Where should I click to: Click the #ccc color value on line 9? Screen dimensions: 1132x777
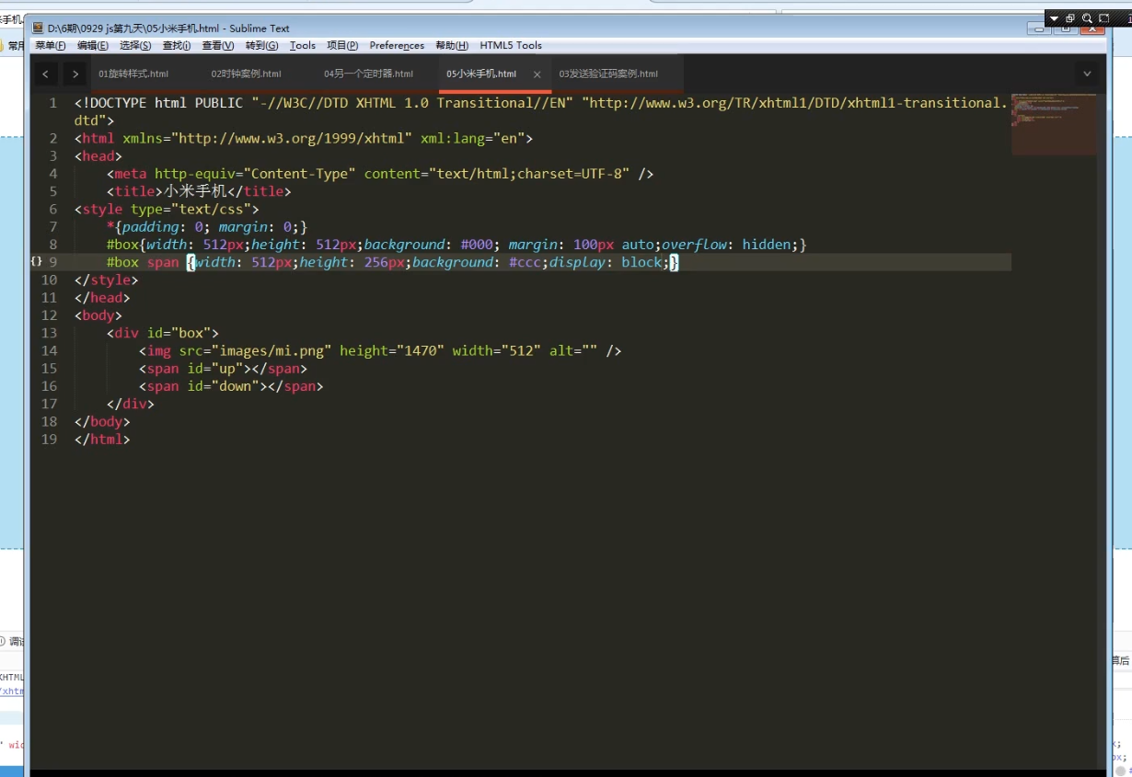pyautogui.click(x=525, y=262)
